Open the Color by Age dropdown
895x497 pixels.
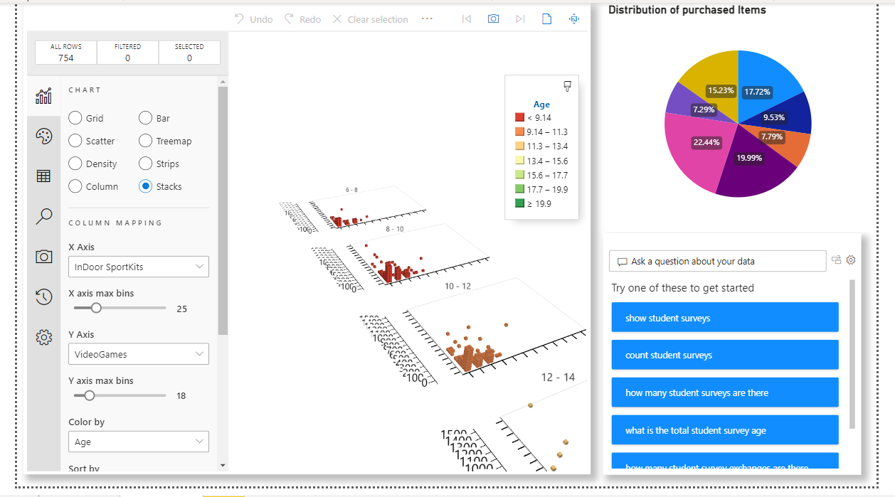(138, 442)
